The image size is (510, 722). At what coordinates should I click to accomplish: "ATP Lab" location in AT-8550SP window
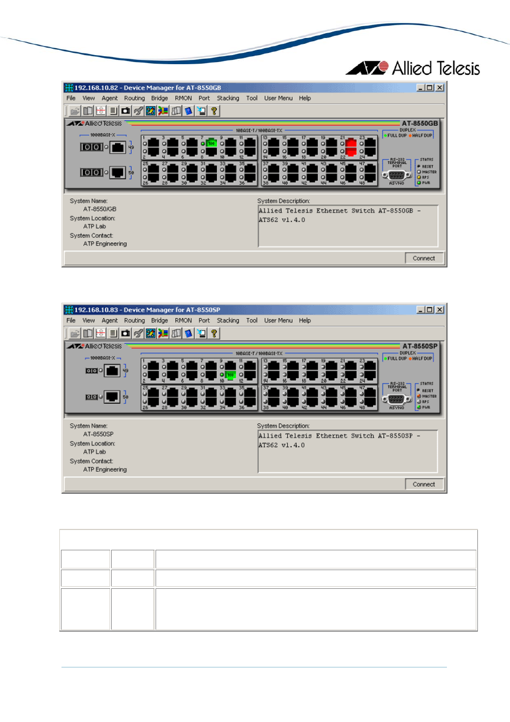tap(95, 452)
